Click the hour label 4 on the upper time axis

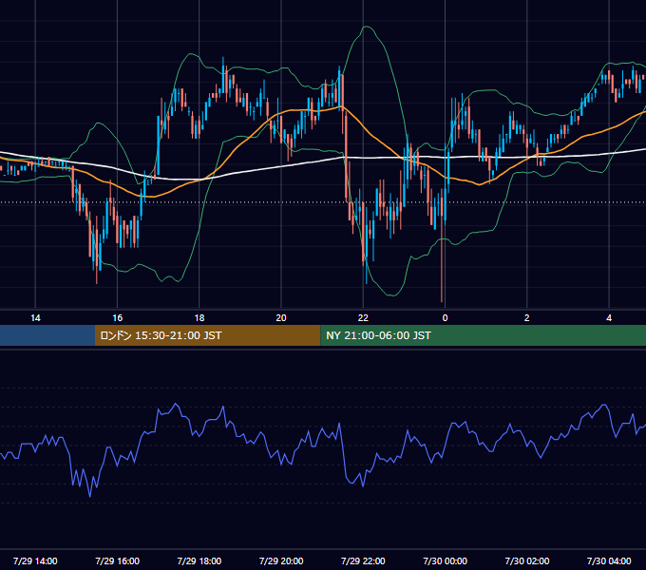(609, 318)
